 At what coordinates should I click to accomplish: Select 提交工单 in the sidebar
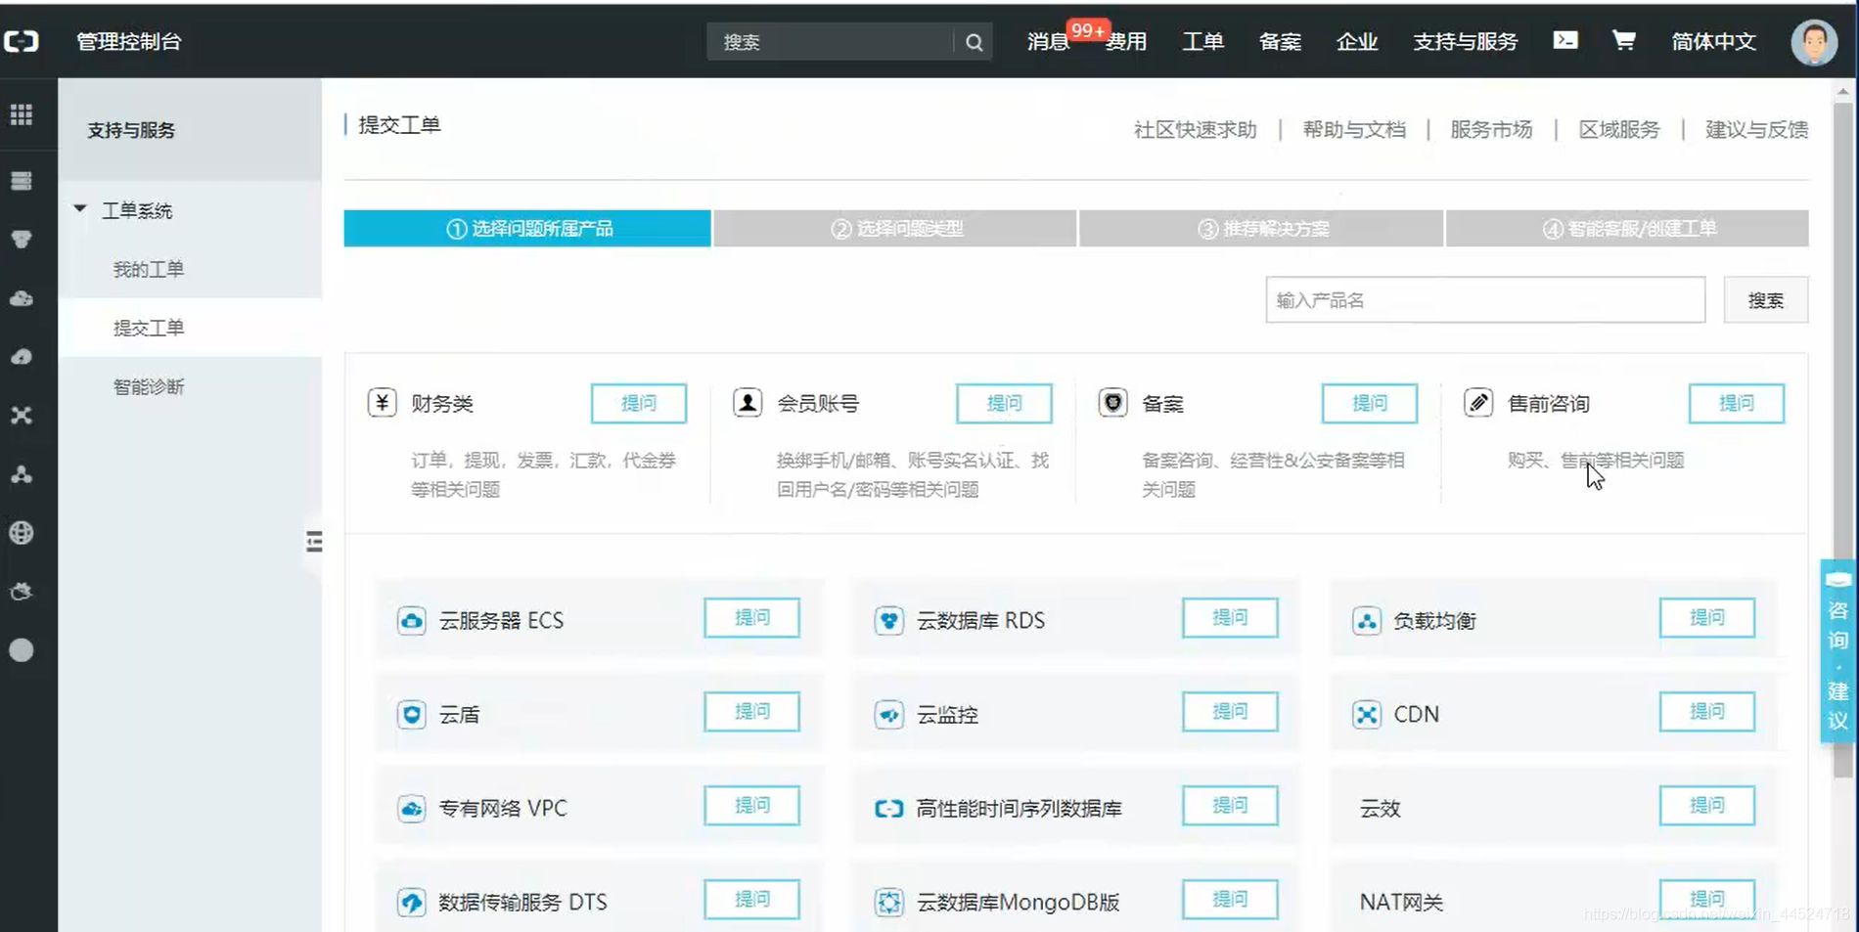click(x=149, y=328)
